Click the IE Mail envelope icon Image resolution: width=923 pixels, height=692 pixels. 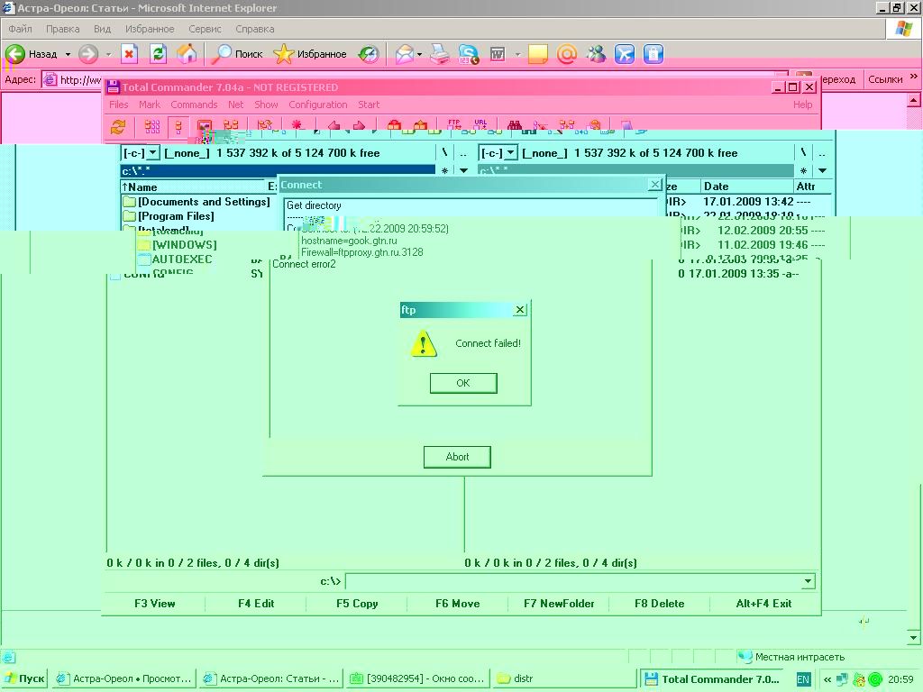405,54
